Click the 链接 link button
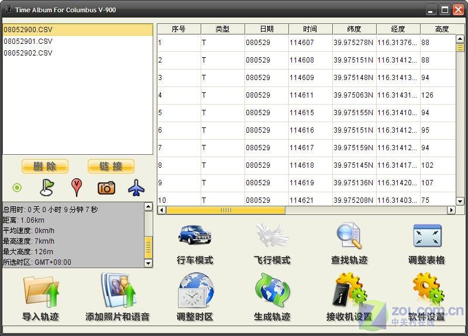468x336 pixels. [x=111, y=167]
